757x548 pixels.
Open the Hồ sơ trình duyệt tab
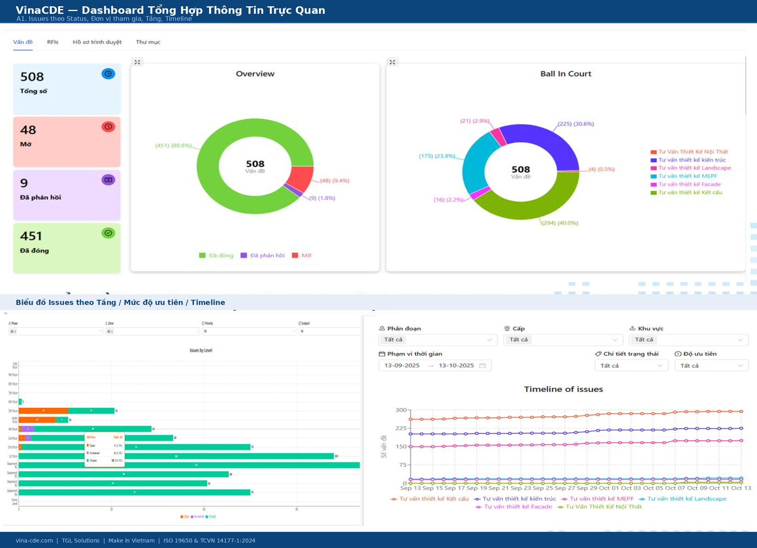97,42
